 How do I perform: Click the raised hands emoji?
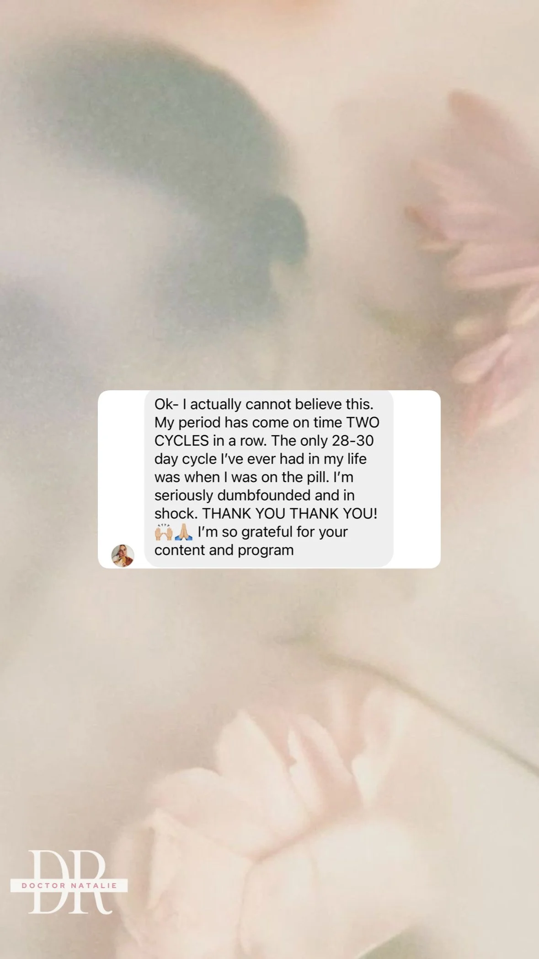pyautogui.click(x=163, y=532)
